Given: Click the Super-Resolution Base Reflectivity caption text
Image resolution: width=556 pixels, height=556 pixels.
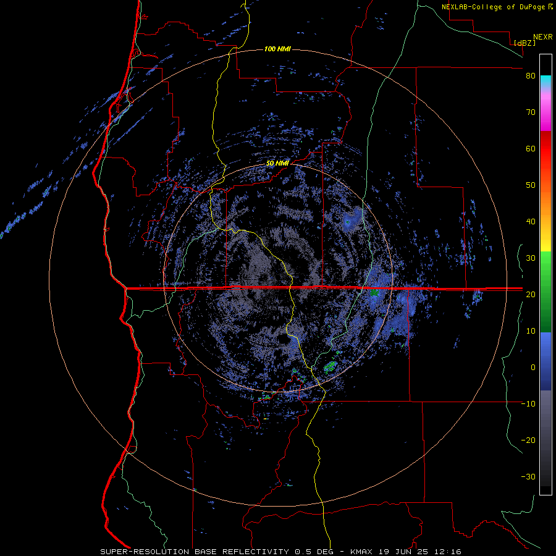Looking at the screenshot, I should (195, 552).
